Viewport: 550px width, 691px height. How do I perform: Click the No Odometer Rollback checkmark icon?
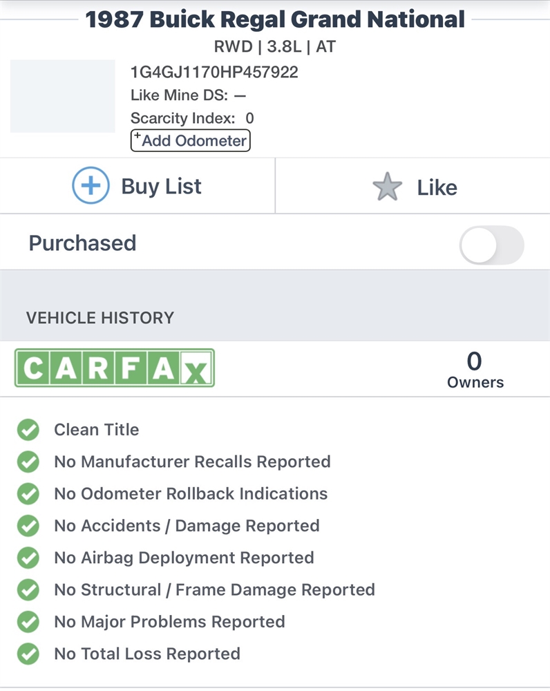28,493
